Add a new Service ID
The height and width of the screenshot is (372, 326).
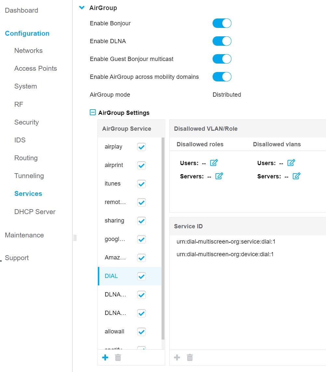[x=177, y=357]
